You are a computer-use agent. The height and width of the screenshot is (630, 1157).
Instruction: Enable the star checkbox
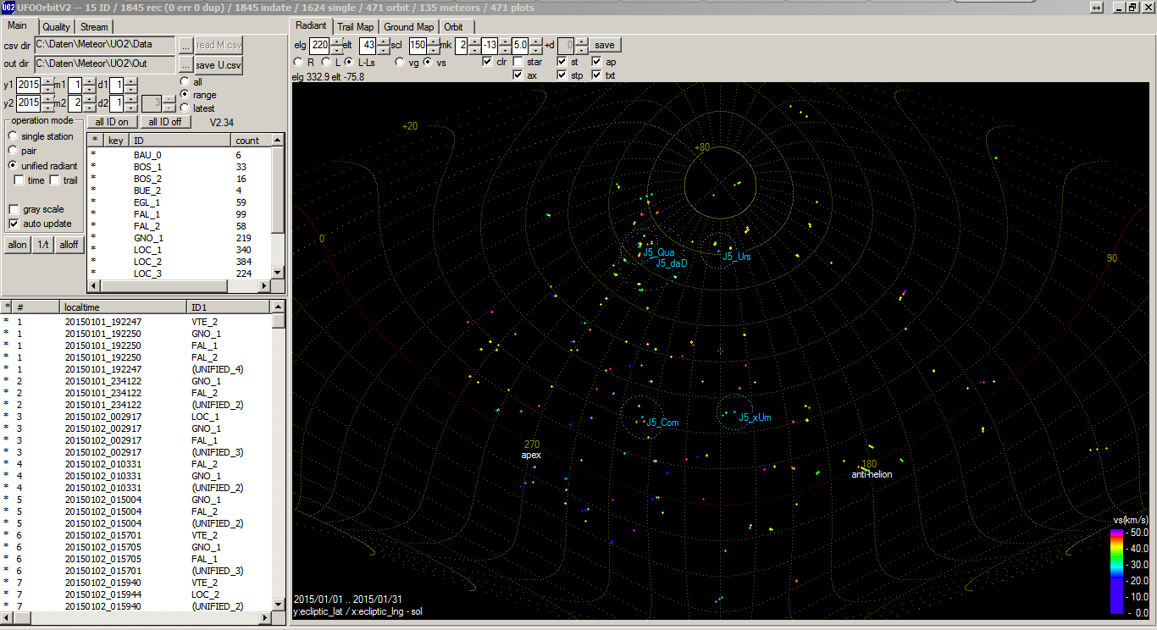(x=518, y=62)
